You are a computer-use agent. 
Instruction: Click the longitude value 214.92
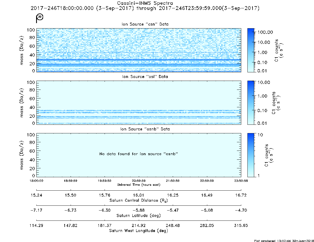tap(139, 225)
